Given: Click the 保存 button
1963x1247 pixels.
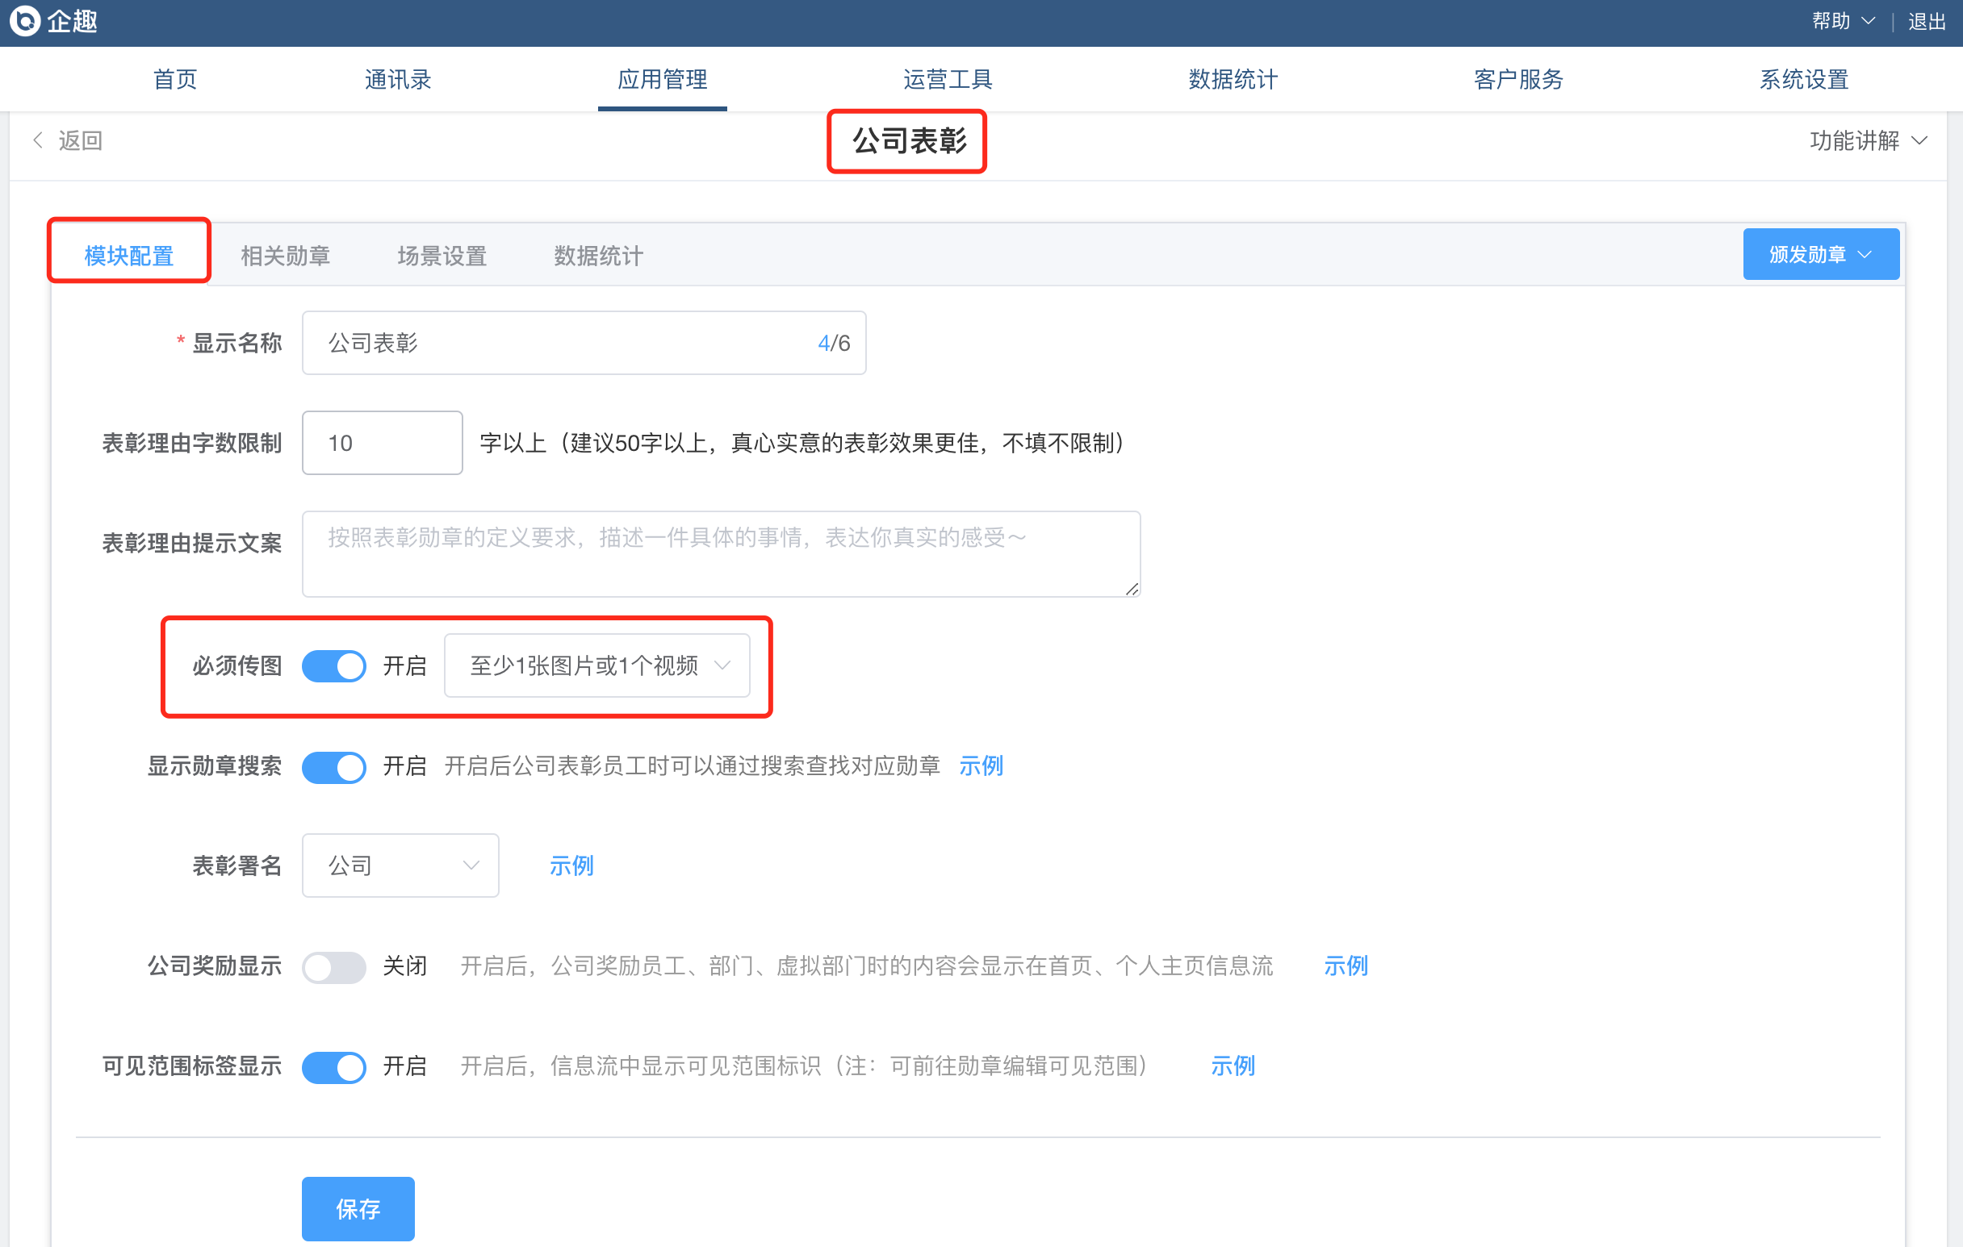Looking at the screenshot, I should coord(358,1209).
